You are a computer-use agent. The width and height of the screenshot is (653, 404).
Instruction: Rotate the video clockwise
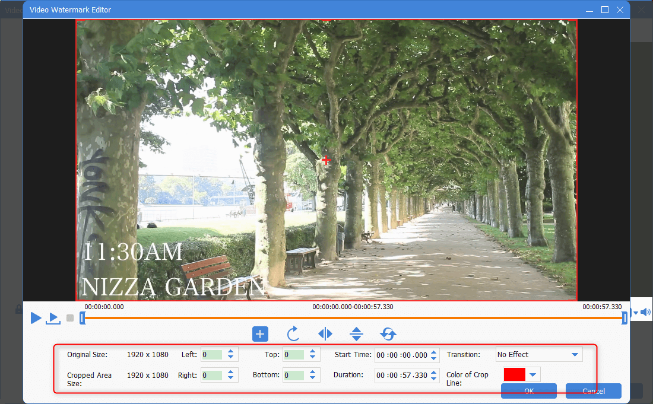tap(293, 334)
